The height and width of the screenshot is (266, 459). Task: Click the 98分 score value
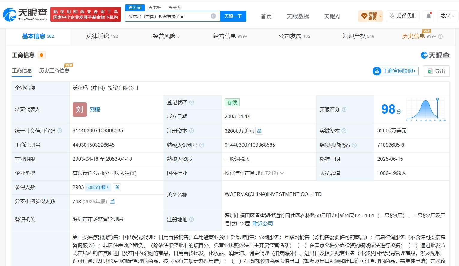(x=391, y=109)
